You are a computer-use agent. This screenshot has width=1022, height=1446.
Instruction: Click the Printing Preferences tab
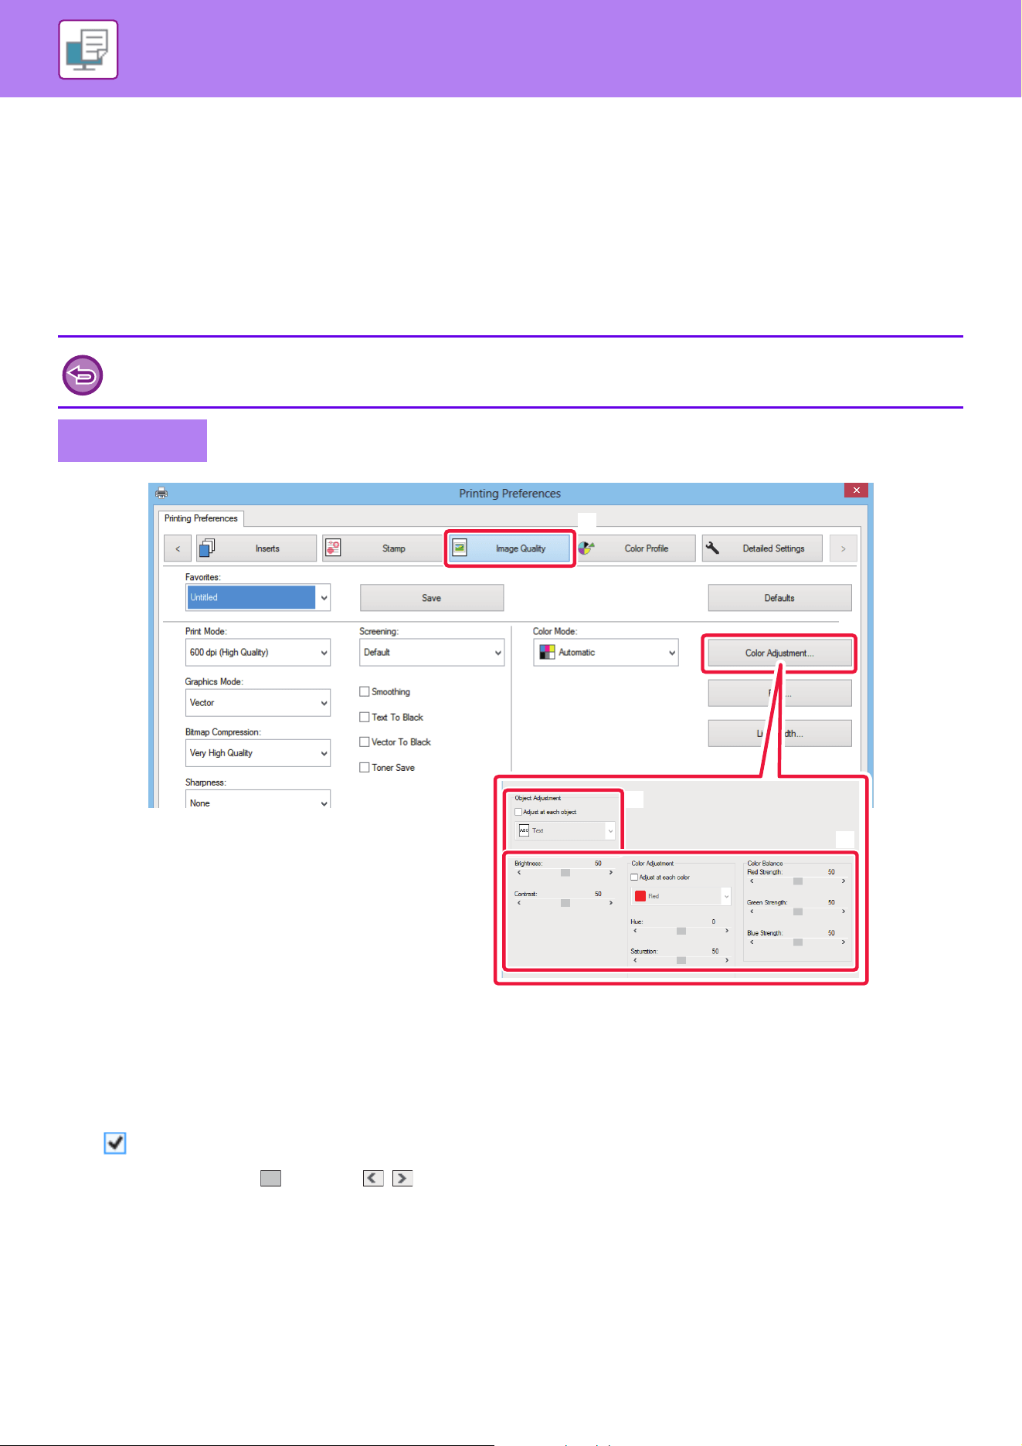click(201, 518)
